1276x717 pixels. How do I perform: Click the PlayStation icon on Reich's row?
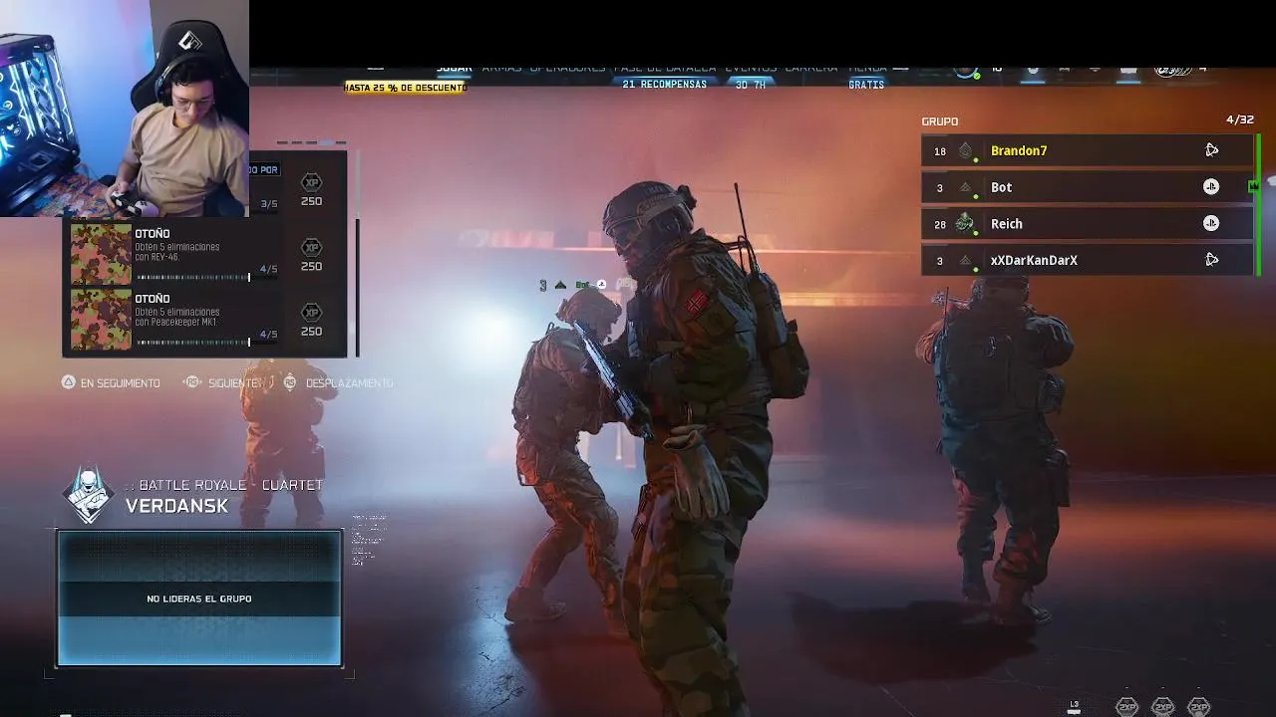[1211, 223]
